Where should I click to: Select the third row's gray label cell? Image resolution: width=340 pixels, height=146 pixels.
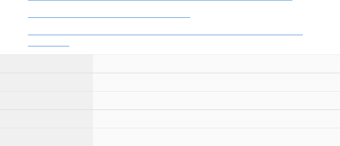tap(46, 100)
